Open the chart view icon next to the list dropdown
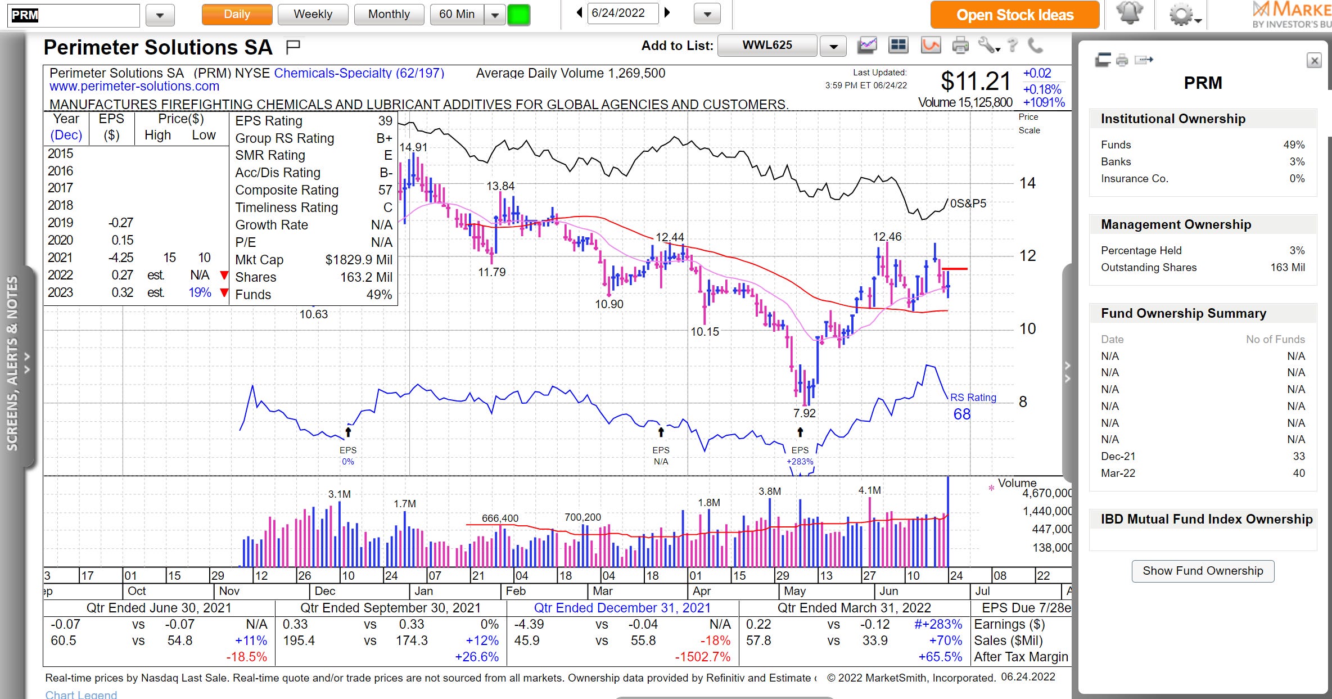The image size is (1332, 699). pos(867,46)
